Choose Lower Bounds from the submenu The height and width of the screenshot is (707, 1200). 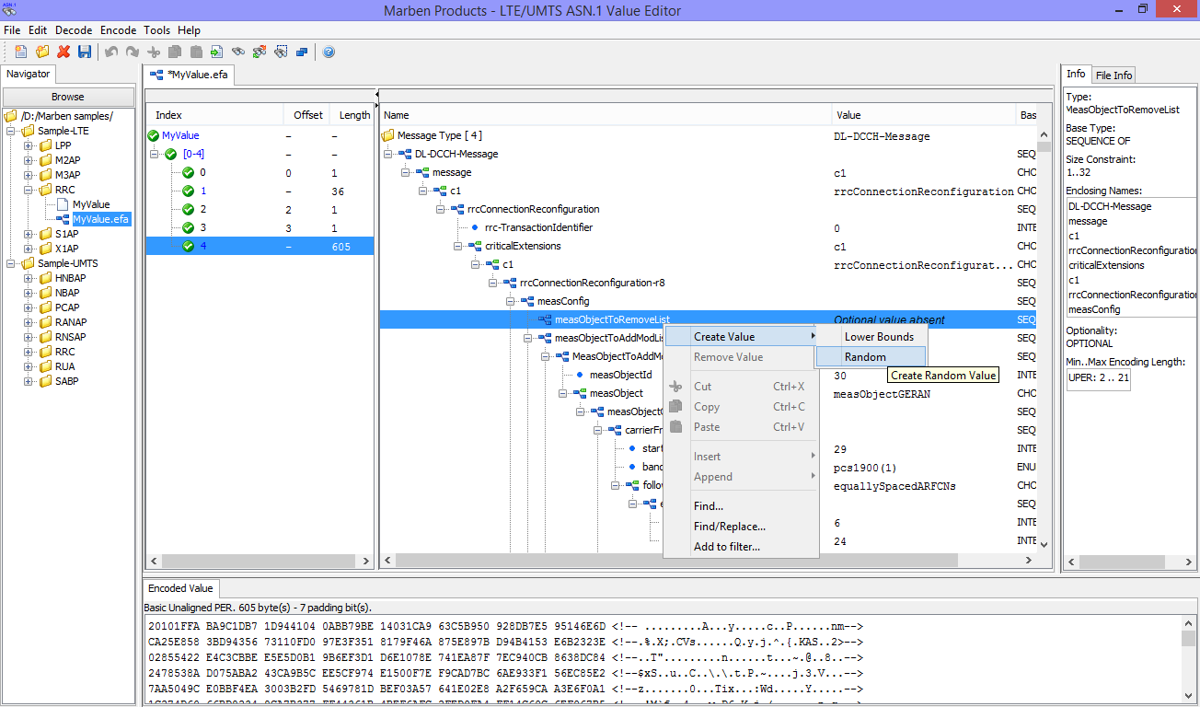(872, 336)
